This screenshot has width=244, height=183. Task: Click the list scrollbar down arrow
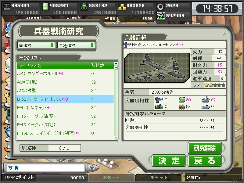coord(116,138)
